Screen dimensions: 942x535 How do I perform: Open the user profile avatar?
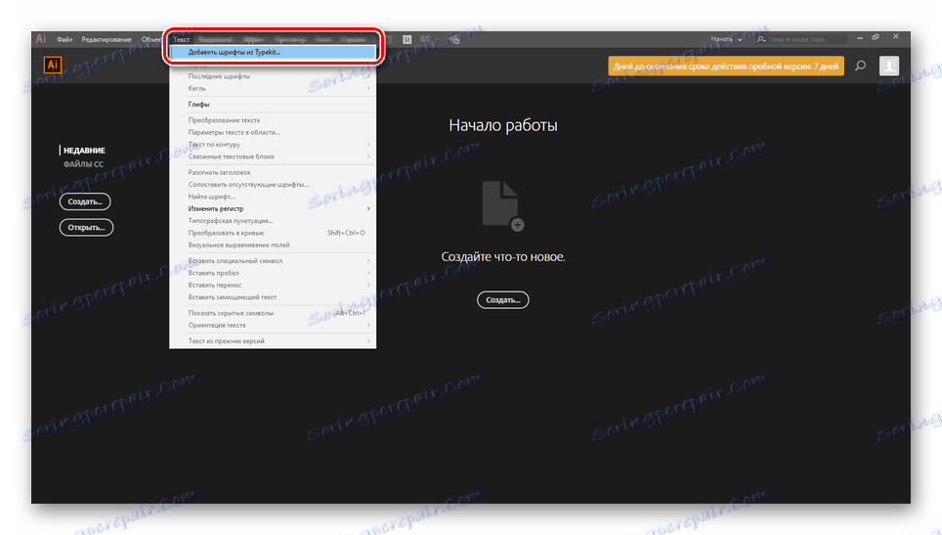click(889, 66)
